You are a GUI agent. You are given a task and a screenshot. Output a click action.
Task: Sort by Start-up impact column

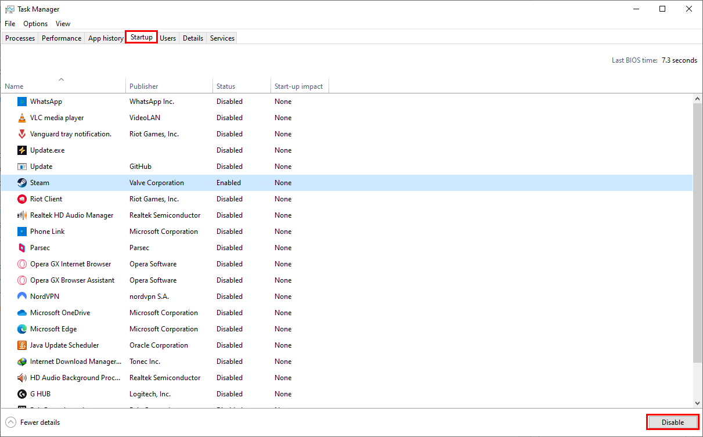click(x=298, y=86)
